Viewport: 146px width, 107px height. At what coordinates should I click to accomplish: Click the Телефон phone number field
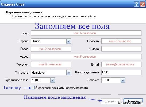pos(51,64)
